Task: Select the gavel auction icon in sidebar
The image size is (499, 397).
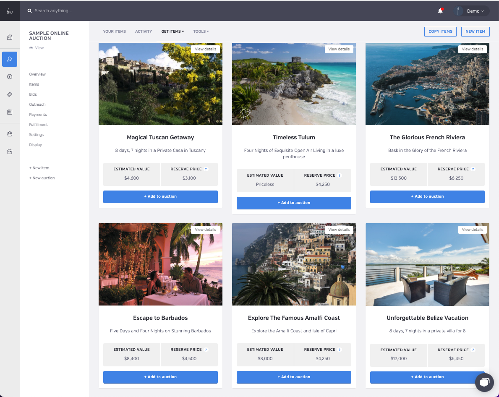Action: pos(9,59)
